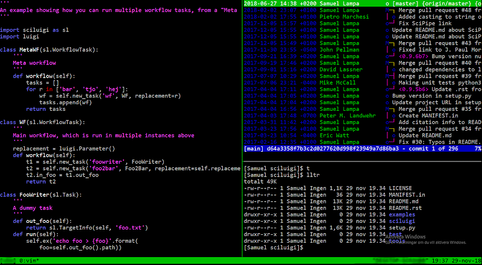Select the top commit dated 2018-06-27 14:38
Viewport: 482px width, 265px height.
pyautogui.click(x=363, y=4)
